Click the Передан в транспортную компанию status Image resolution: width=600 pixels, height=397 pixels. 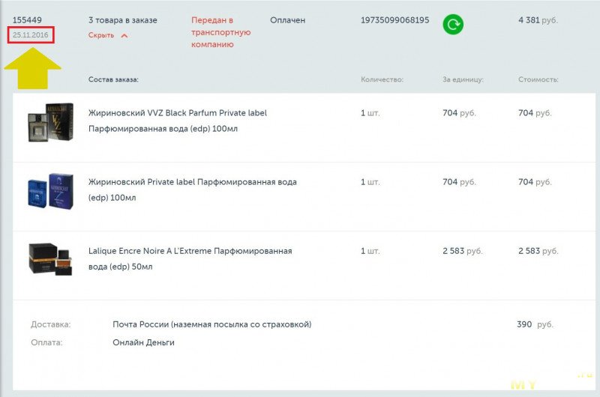point(220,32)
